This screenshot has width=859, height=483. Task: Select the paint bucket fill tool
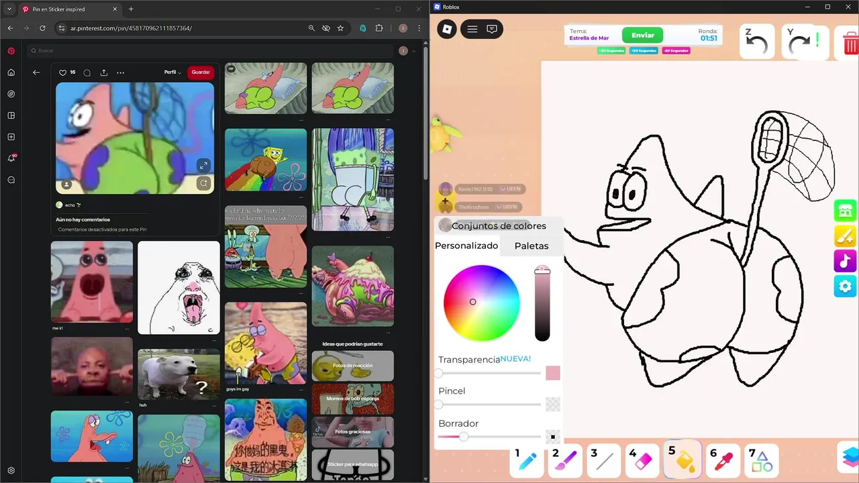[683, 460]
